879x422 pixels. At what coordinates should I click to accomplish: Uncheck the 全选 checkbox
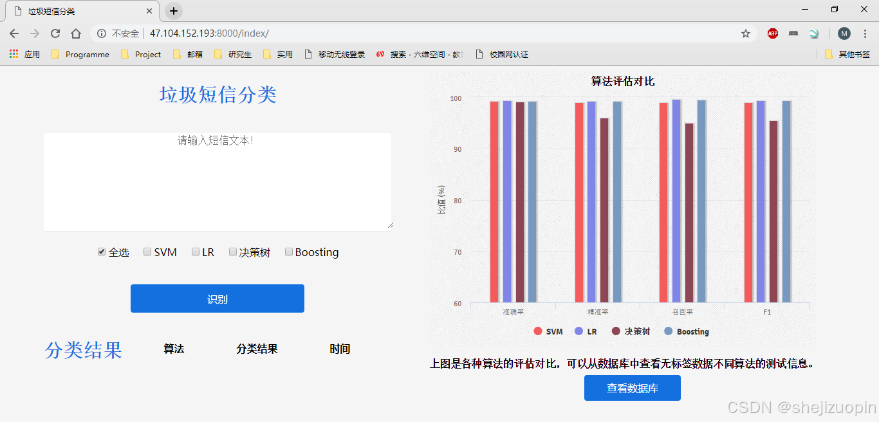(x=101, y=252)
